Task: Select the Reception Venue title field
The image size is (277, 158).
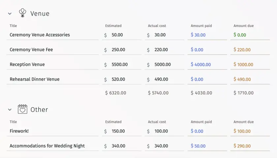Action: 53,65
